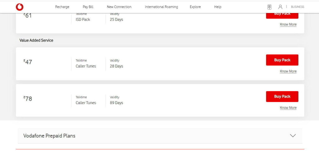This screenshot has width=319, height=151.
Task: Open Know More for ₹78 pack
Action: click(x=288, y=108)
